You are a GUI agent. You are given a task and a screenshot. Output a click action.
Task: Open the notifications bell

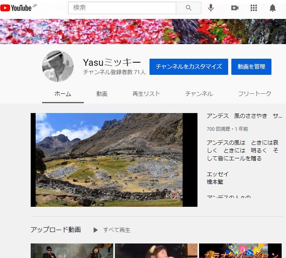(x=273, y=8)
